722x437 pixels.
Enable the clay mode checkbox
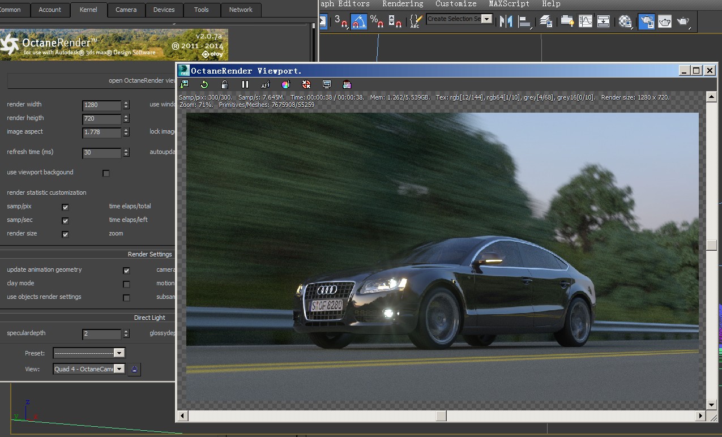(126, 284)
